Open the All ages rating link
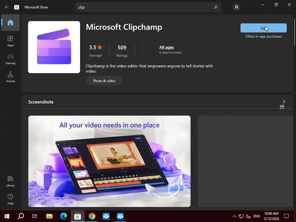The height and width of the screenshot is (222, 296). click(166, 47)
